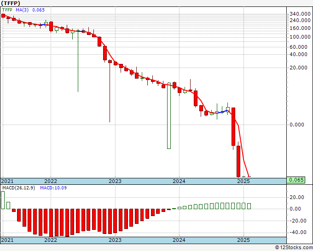Click the 240.000 price axis label

(x=300, y=20)
